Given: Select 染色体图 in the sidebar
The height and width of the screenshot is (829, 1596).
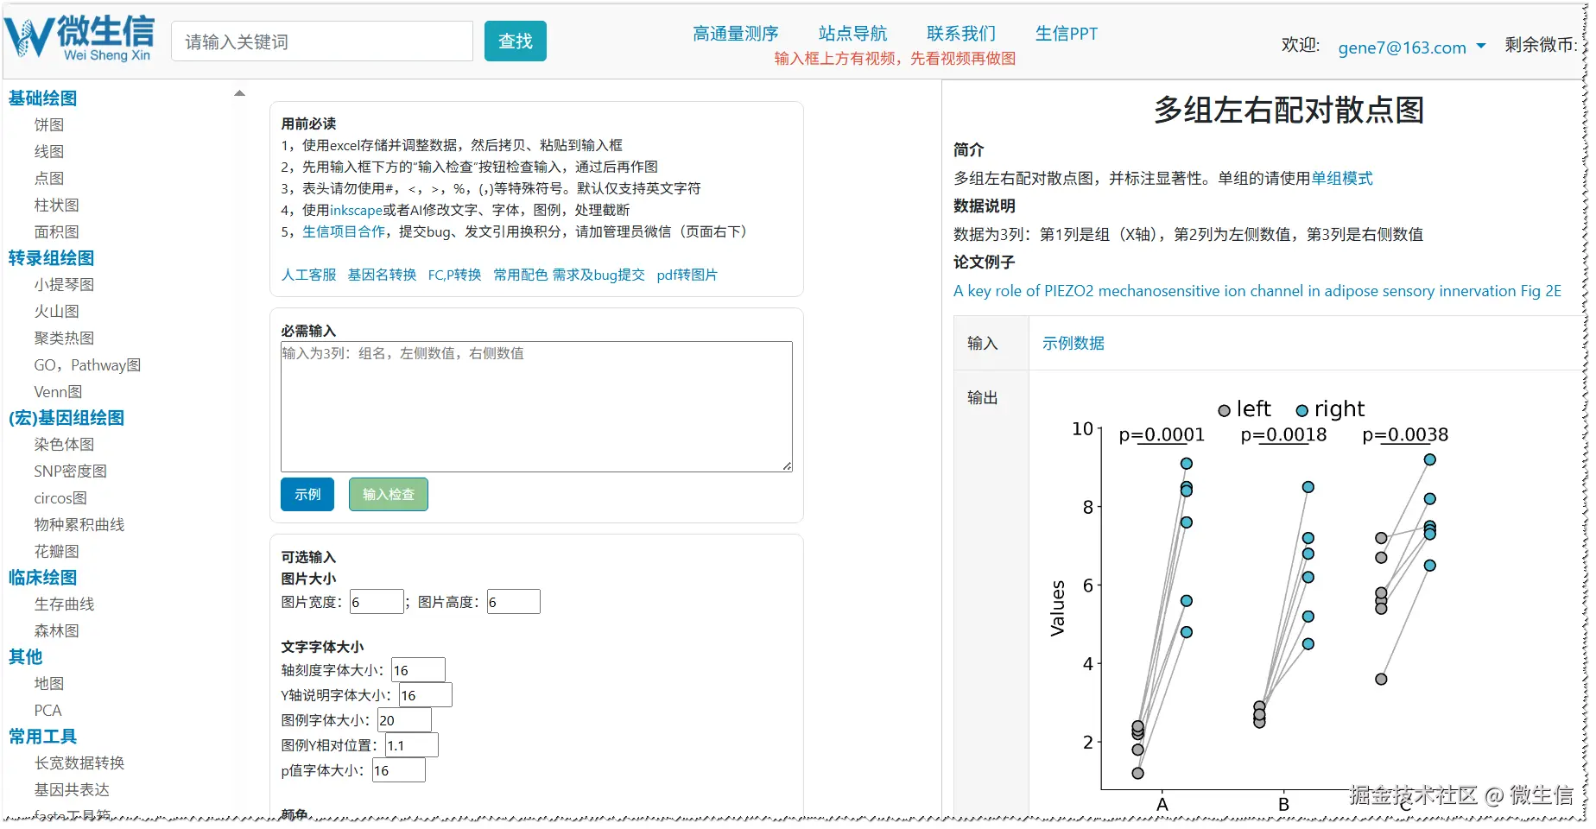Looking at the screenshot, I should click(65, 445).
